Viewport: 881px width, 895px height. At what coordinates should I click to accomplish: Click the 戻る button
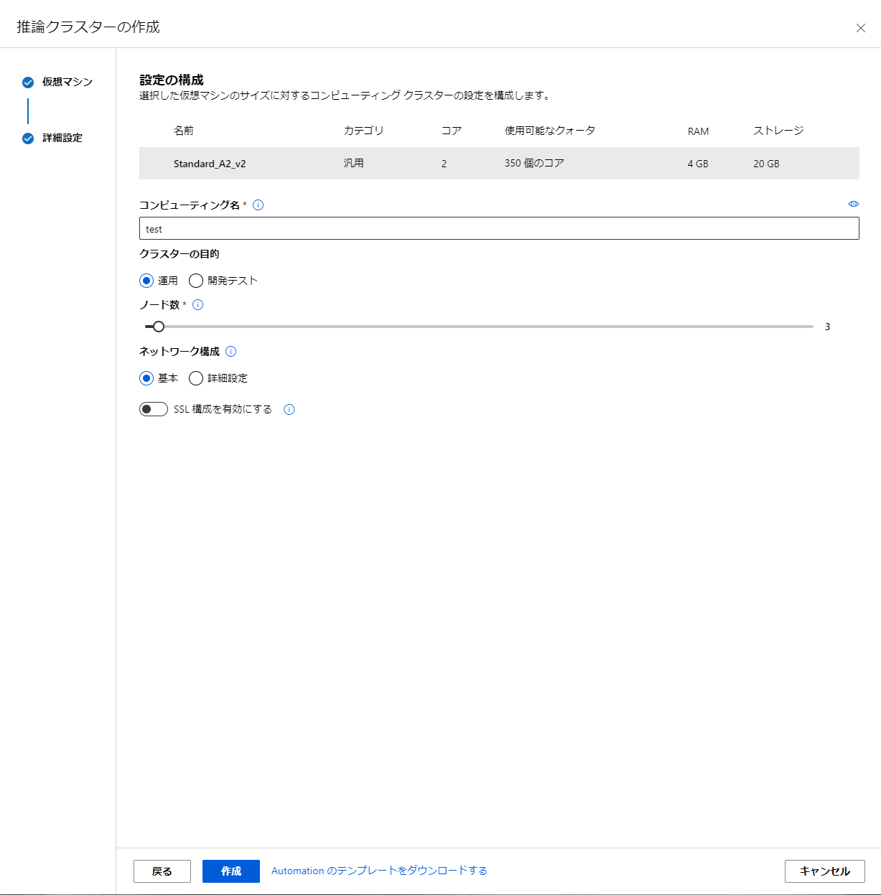162,871
